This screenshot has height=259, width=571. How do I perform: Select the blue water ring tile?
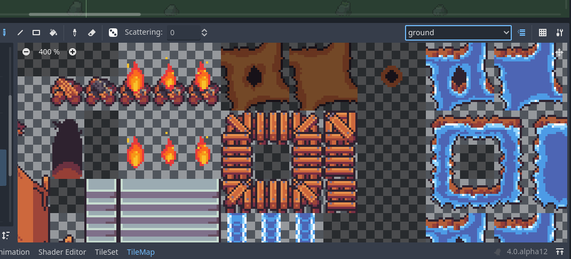click(476, 162)
